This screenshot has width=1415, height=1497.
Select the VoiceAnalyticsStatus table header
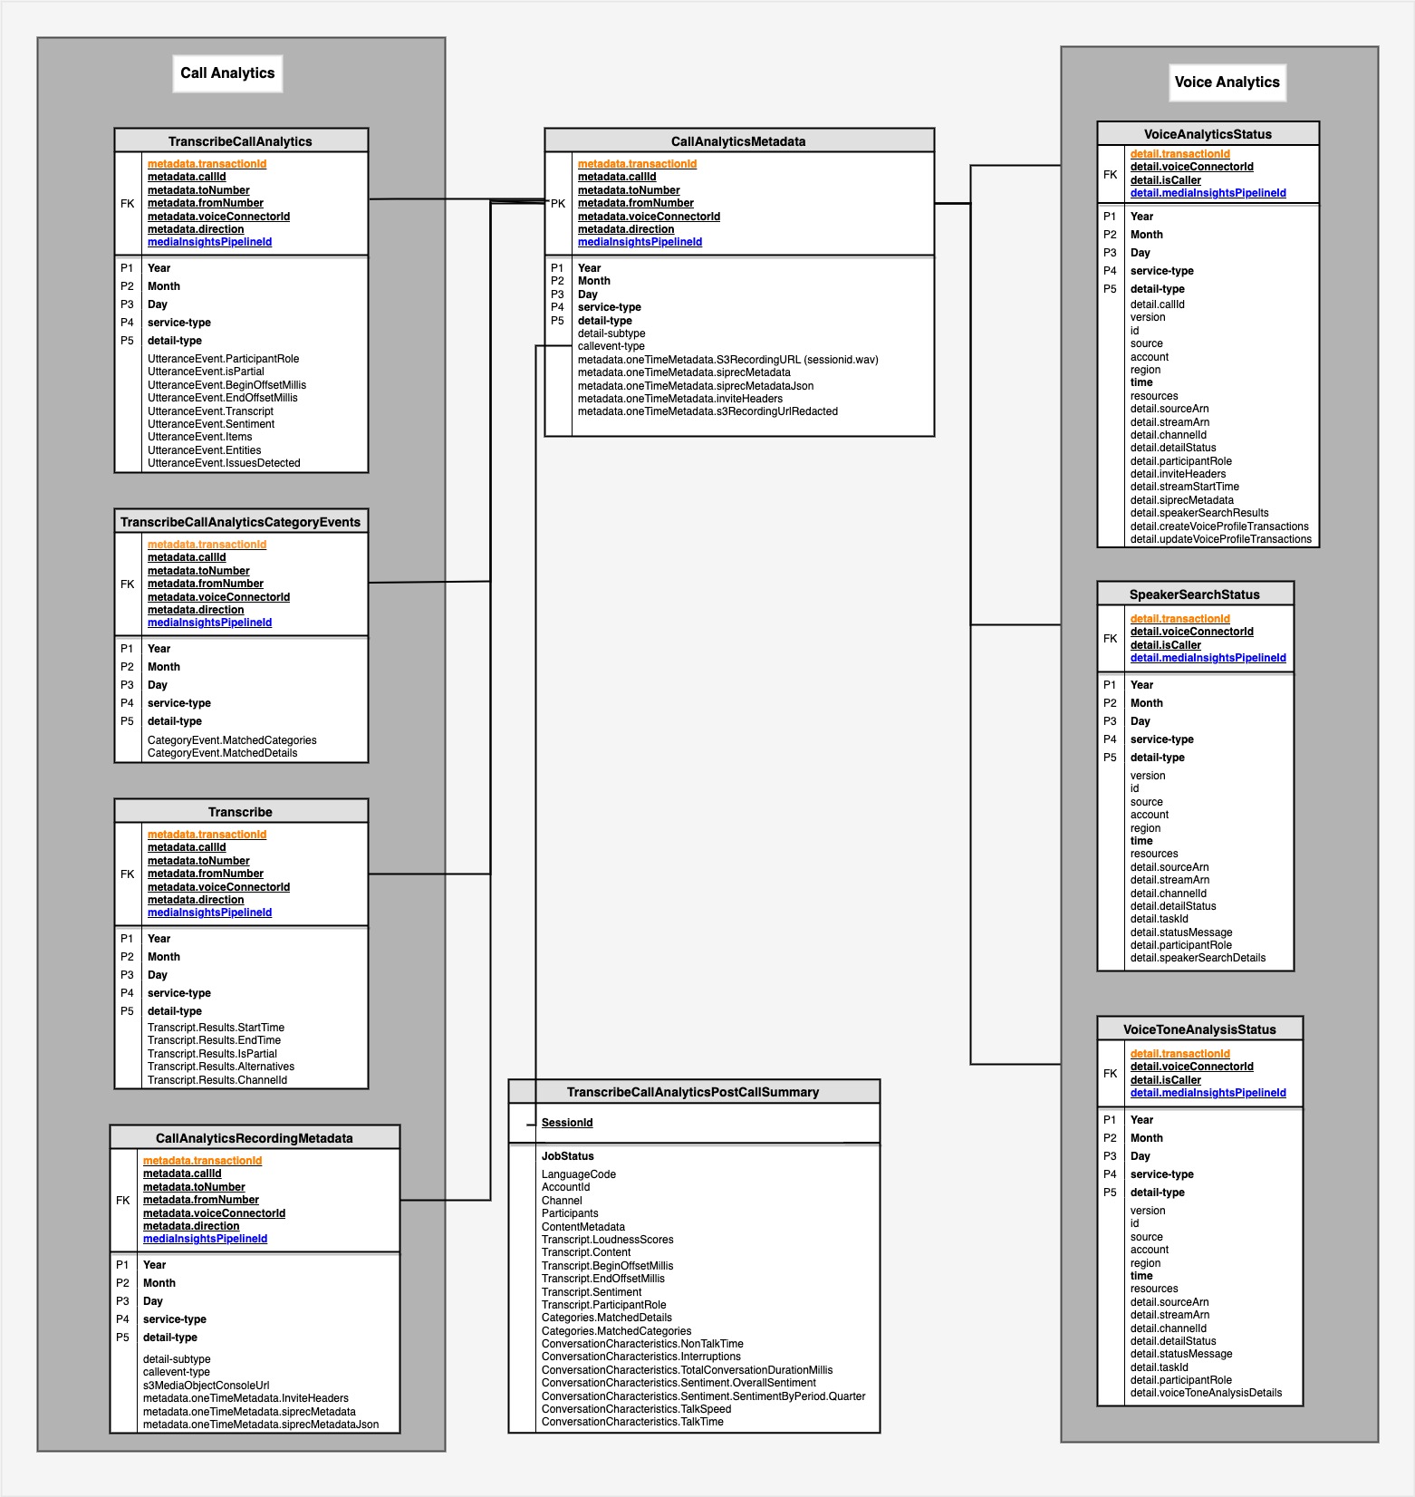click(x=1208, y=134)
